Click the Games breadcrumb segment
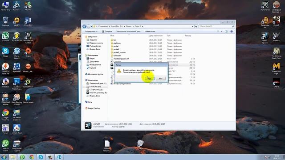This screenshot has height=160, width=285. point(129,27)
